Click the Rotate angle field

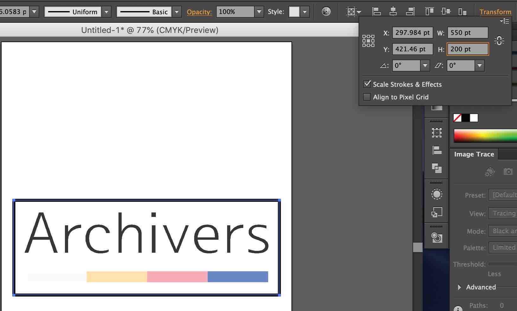pyautogui.click(x=406, y=66)
